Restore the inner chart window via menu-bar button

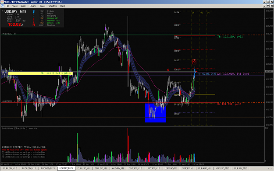[268, 6]
